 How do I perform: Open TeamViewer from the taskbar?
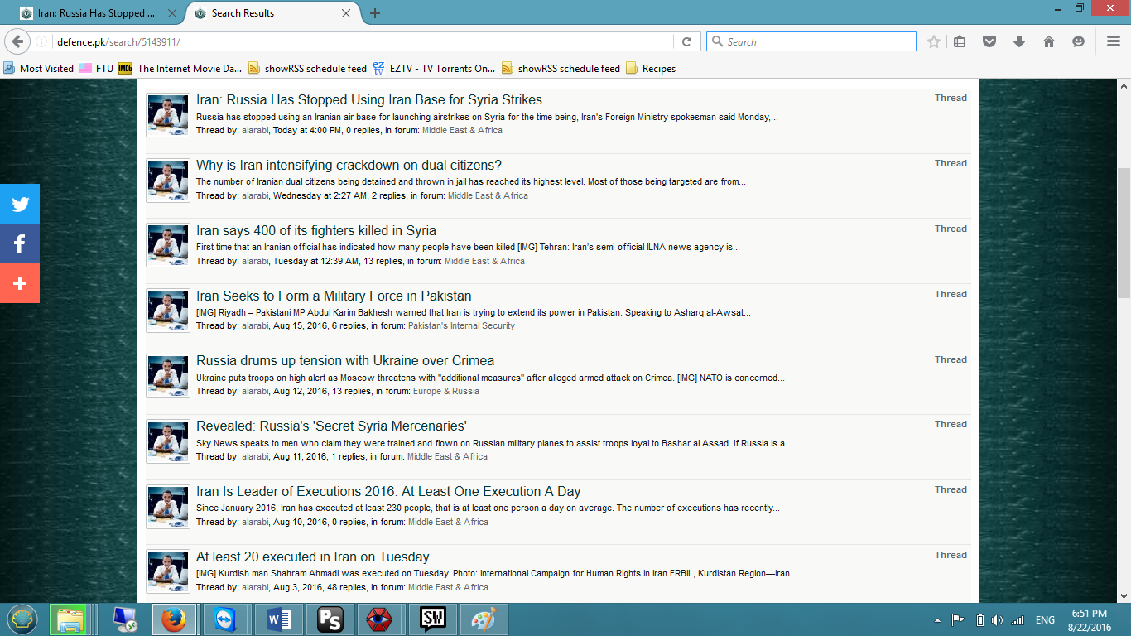[224, 619]
